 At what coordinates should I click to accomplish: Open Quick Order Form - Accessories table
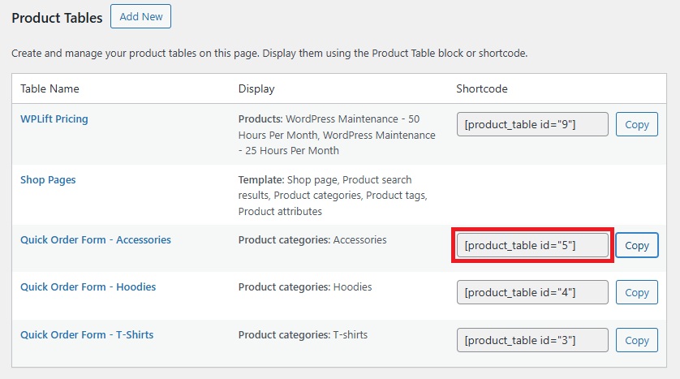[96, 239]
